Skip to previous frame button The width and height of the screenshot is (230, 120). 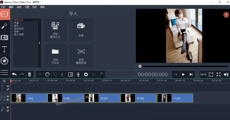176,74
